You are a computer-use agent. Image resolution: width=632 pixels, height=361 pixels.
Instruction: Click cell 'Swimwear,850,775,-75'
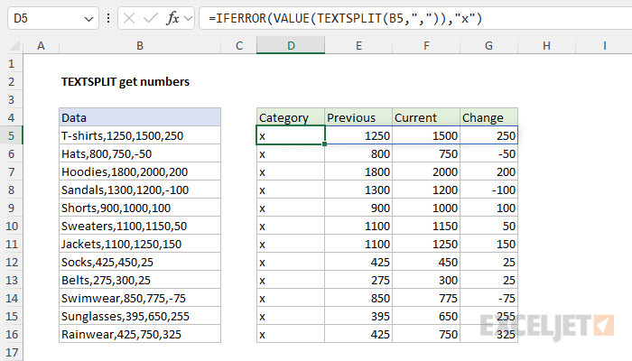point(140,298)
